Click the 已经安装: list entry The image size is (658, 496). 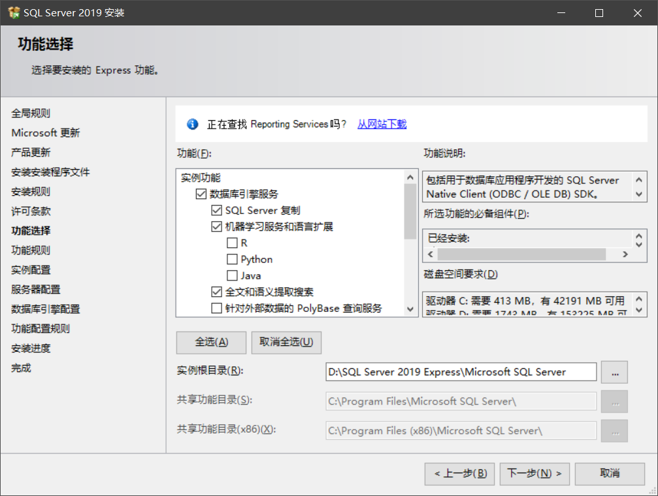[x=449, y=239]
